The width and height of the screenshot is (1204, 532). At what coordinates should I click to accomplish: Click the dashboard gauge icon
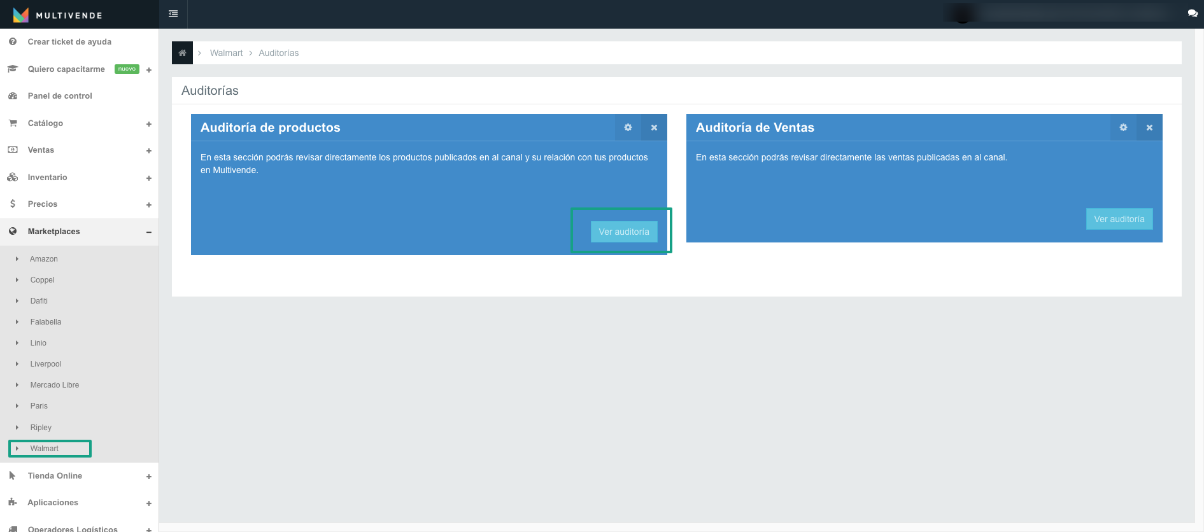(13, 95)
